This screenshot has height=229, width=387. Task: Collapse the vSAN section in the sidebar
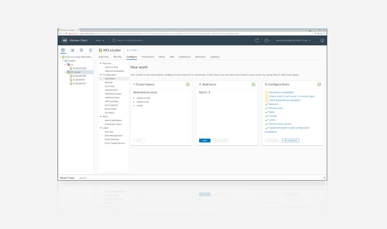coord(101,128)
